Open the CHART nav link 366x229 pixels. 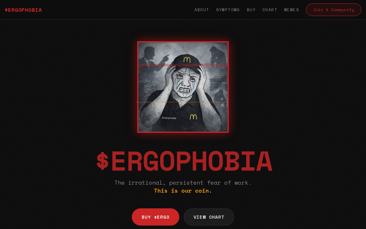(270, 10)
